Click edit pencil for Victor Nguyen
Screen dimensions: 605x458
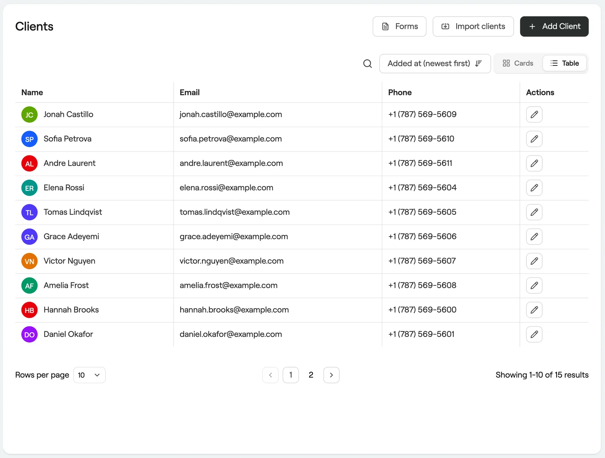534,261
